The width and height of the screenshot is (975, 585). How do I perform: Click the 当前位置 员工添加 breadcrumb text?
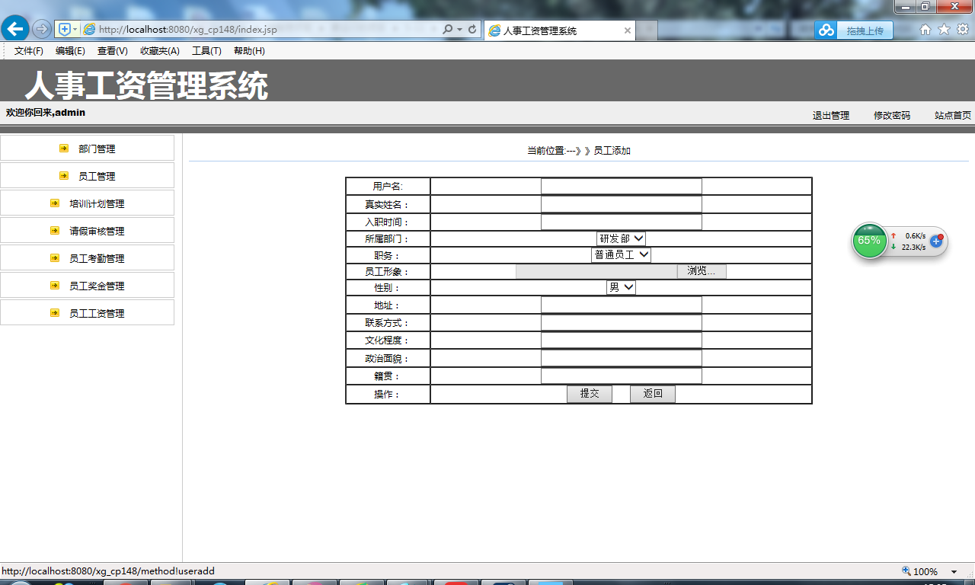[579, 151]
